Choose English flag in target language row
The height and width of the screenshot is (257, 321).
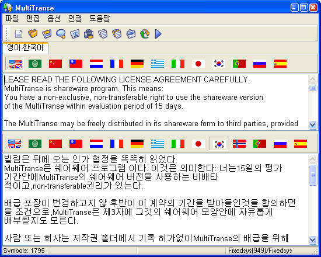point(15,144)
